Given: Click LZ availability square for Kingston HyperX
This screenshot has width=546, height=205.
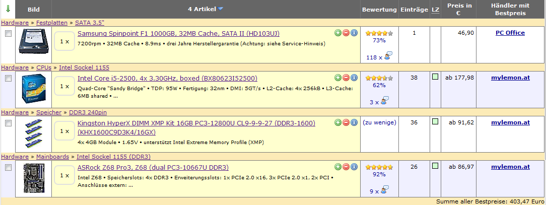Looking at the screenshot, I should [435, 121].
